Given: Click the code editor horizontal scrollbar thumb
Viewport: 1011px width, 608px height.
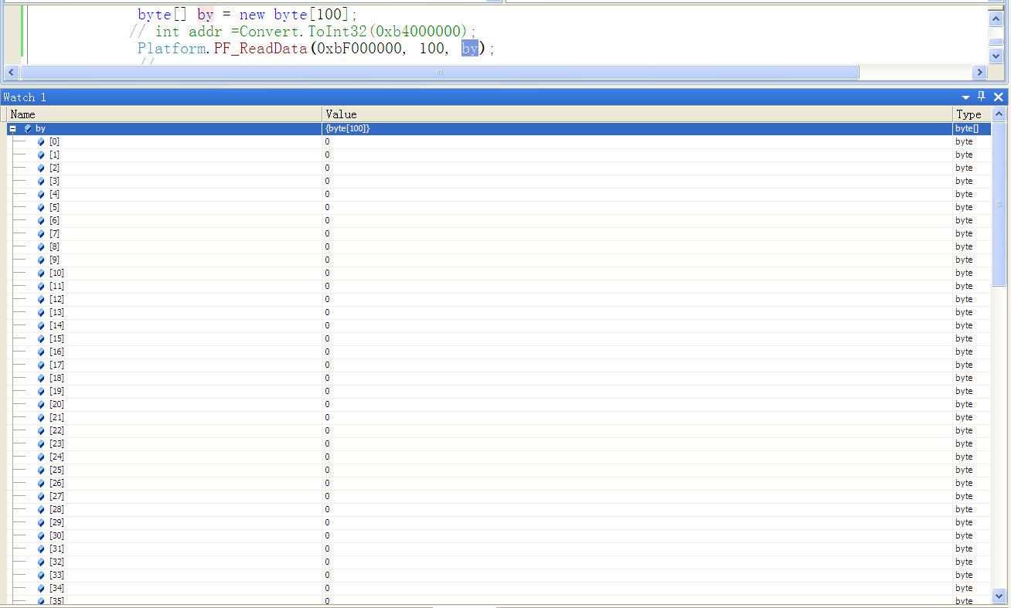Looking at the screenshot, I should (x=439, y=72).
